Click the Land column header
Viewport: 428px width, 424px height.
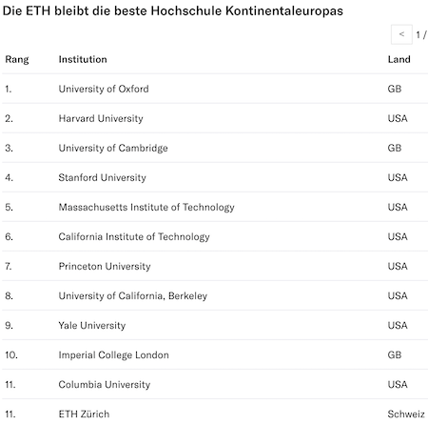[399, 59]
